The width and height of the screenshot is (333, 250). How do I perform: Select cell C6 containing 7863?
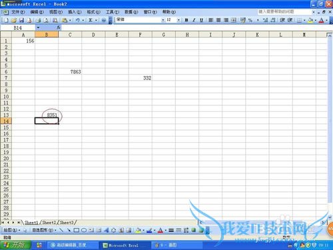point(70,72)
